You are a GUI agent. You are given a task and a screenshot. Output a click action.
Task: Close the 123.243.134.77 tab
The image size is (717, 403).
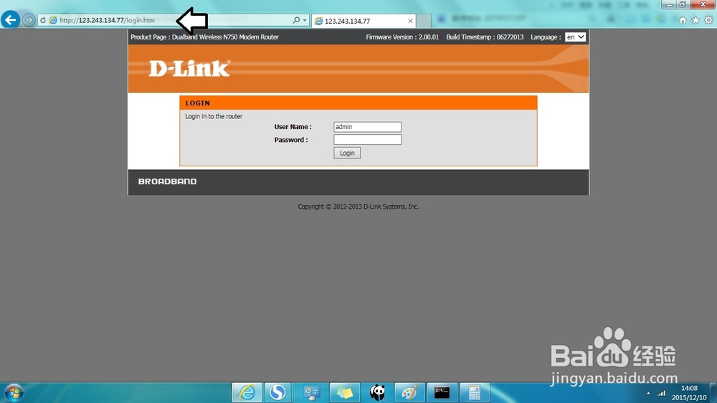pyautogui.click(x=410, y=21)
